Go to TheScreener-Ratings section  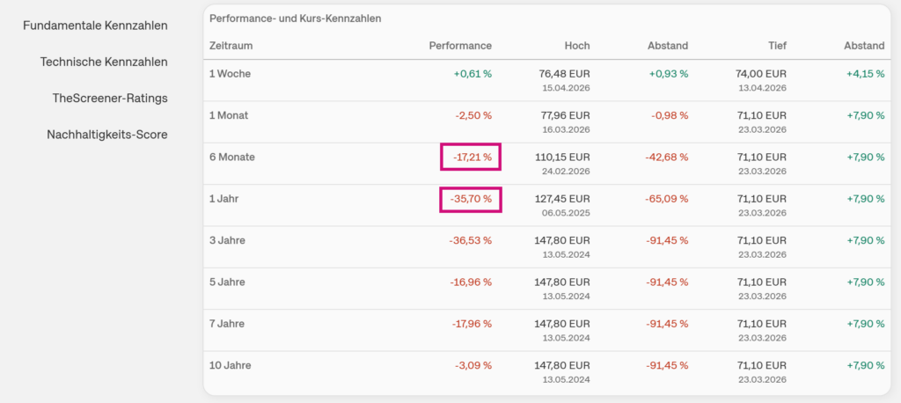(x=110, y=98)
